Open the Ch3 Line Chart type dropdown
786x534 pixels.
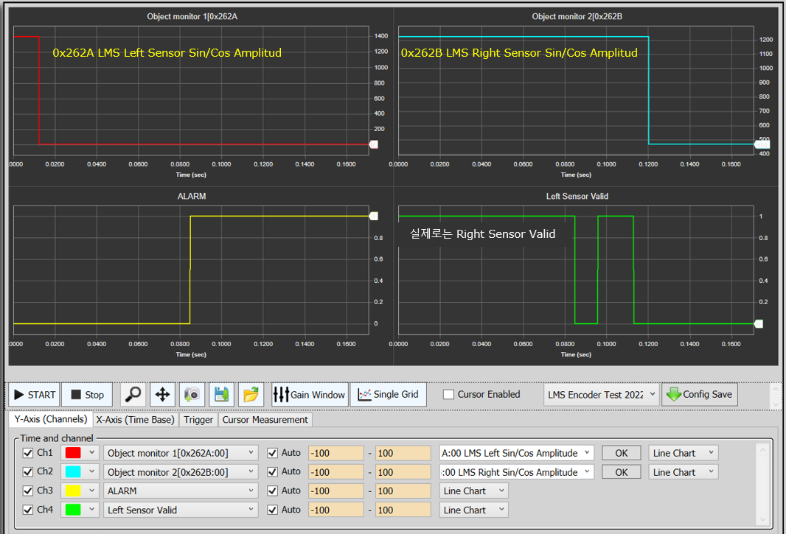pyautogui.click(x=474, y=491)
